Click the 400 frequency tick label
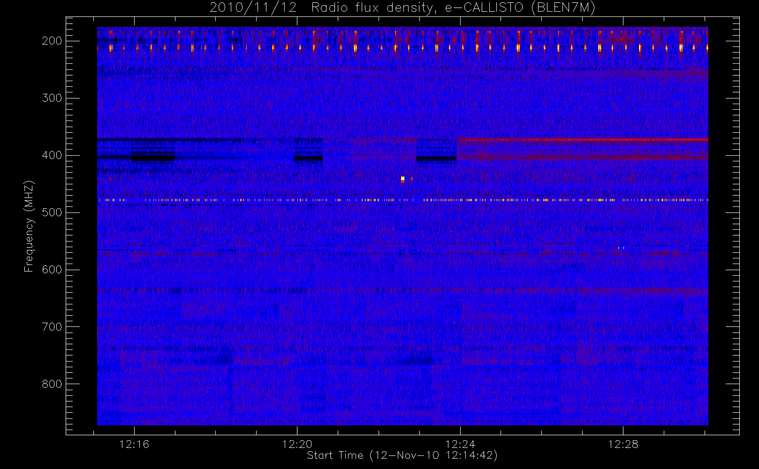 [52, 155]
